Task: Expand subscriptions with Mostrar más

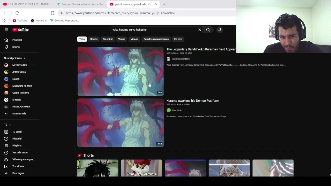Action: tap(20, 114)
